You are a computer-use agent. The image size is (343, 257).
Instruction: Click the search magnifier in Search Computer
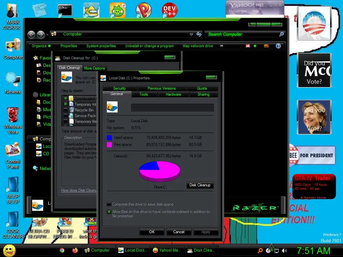coord(281,34)
